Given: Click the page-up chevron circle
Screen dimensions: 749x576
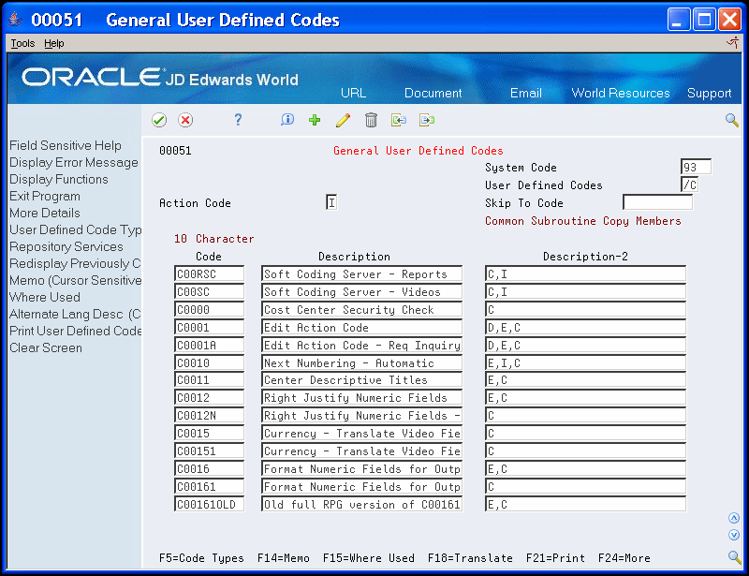Looking at the screenshot, I should [734, 517].
